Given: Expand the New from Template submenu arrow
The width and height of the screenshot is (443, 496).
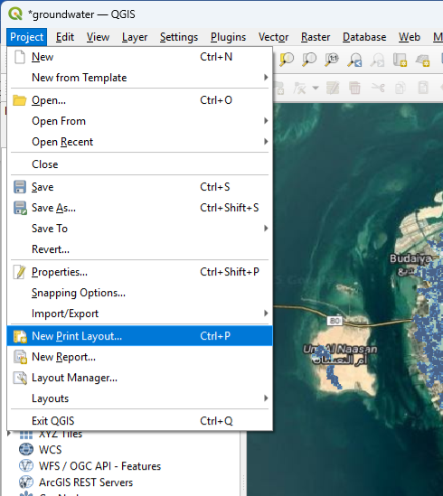Looking at the screenshot, I should coord(266,78).
